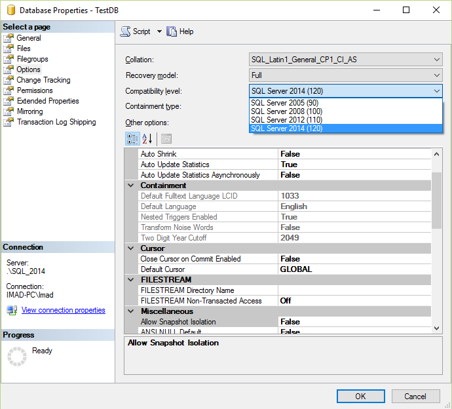Collapse the Containment category

pyautogui.click(x=131, y=185)
